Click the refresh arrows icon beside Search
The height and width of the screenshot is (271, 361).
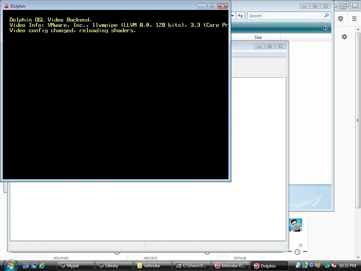click(240, 16)
